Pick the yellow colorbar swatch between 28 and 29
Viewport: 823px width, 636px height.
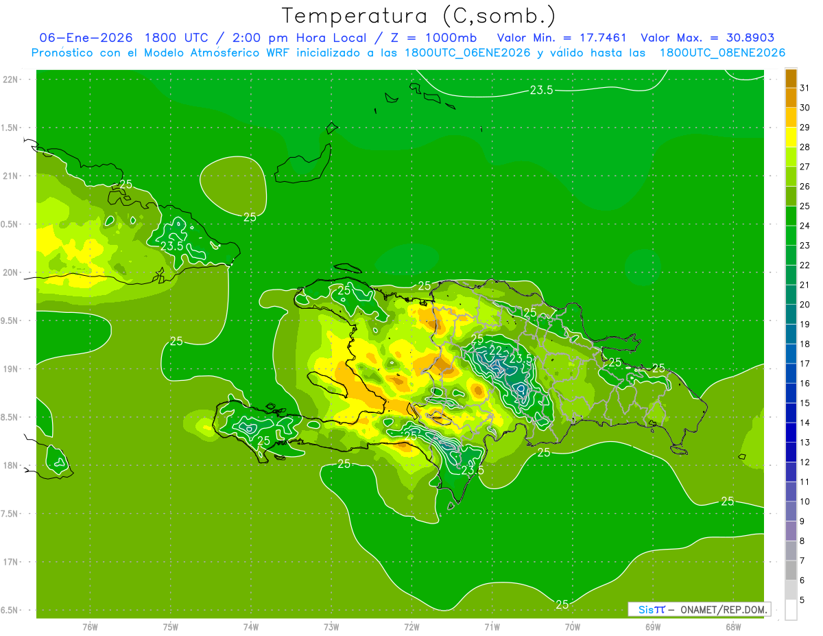point(791,137)
